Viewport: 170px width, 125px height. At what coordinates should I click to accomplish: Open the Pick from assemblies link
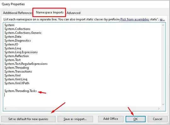tap(135, 19)
